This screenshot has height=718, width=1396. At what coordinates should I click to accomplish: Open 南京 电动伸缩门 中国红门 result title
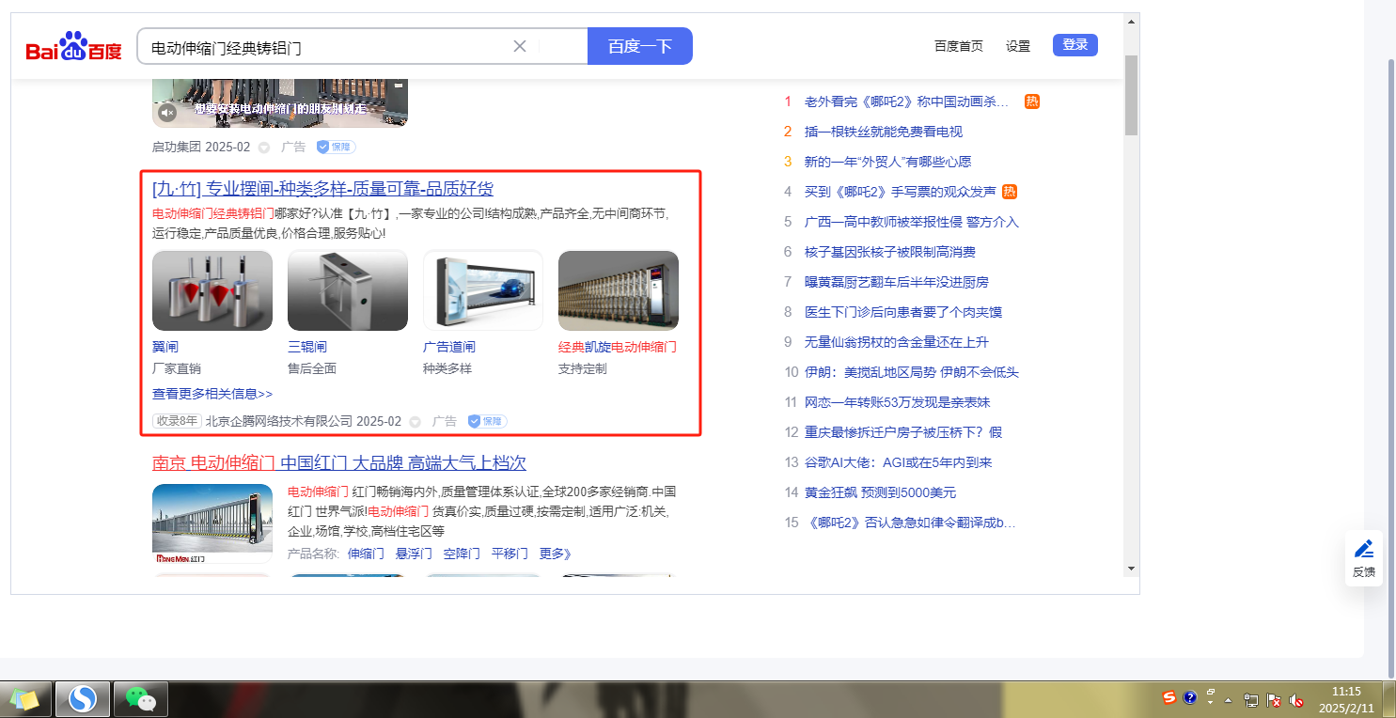tap(339, 463)
